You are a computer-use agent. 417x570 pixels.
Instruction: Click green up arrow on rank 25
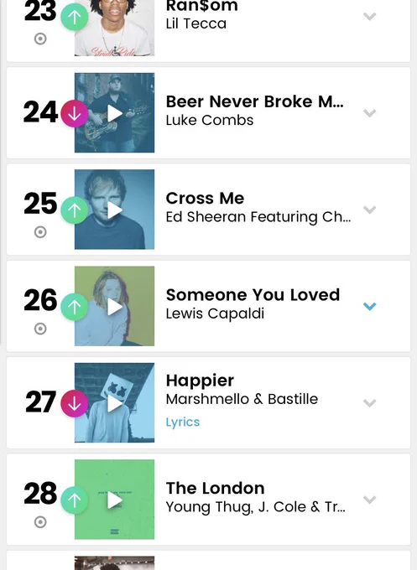(75, 210)
